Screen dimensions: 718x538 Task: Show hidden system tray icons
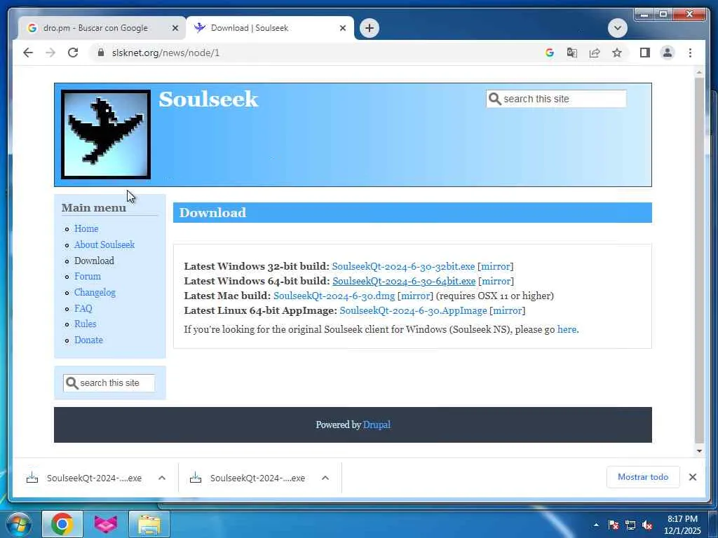596,525
